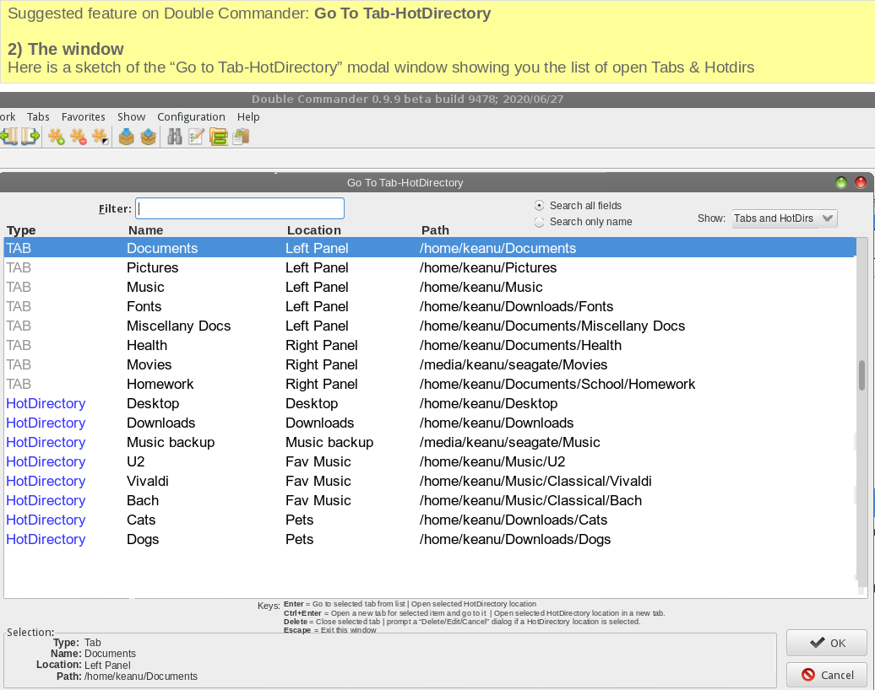Select the 'Search only name' radio button

pyautogui.click(x=540, y=222)
